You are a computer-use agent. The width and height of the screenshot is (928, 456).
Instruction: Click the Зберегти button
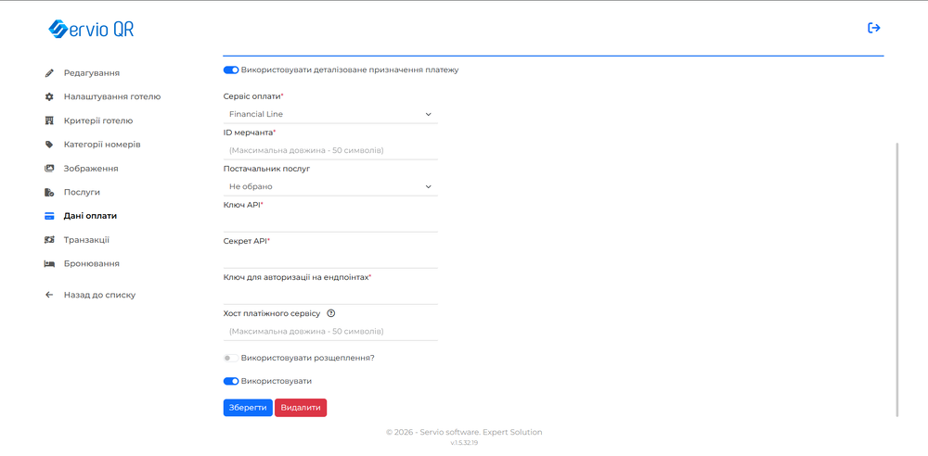248,408
